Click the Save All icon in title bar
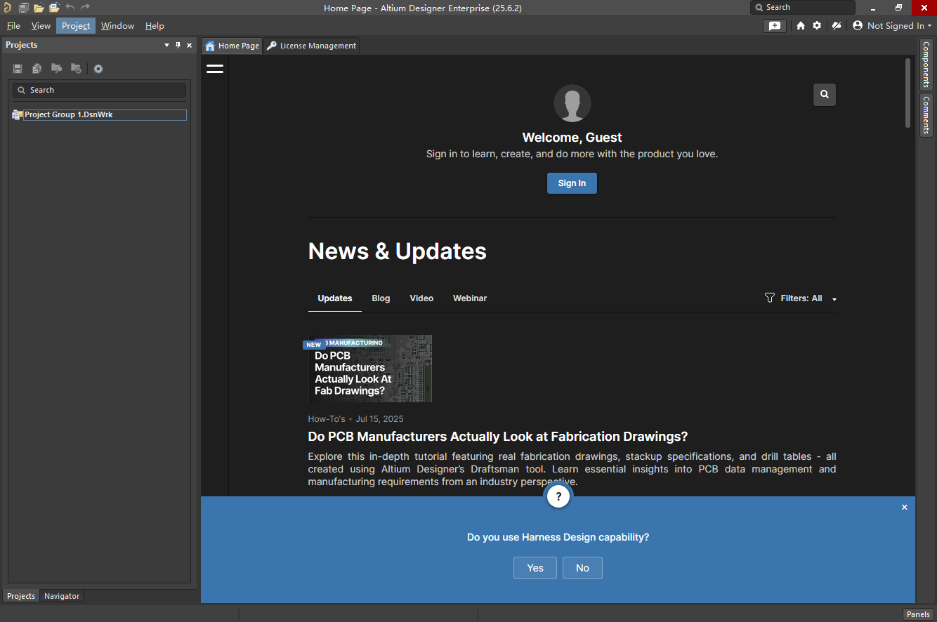937x622 pixels. click(23, 8)
